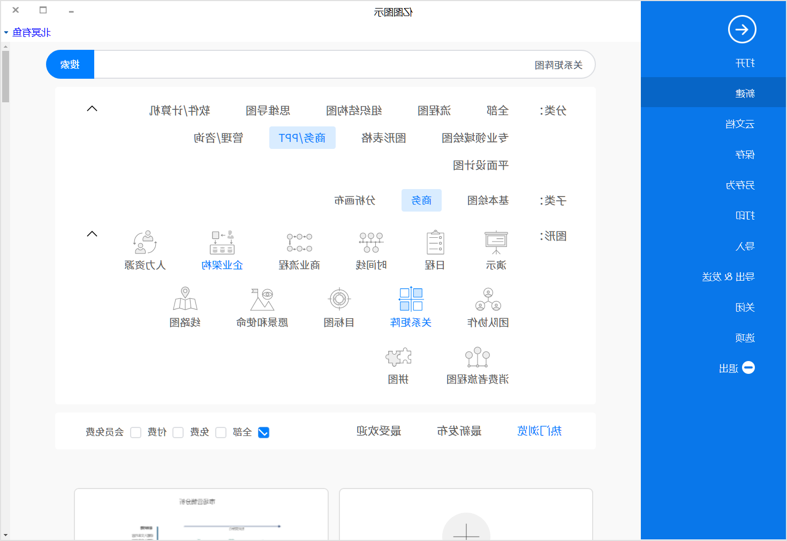
Task: Click 退出 exit text
Action: point(729,369)
